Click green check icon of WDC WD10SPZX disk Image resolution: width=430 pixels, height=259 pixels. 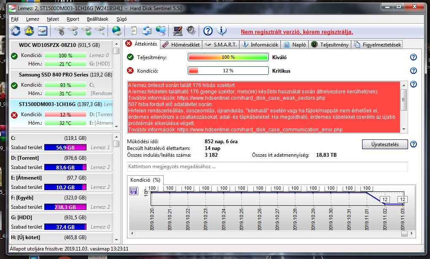pyautogui.click(x=14, y=56)
